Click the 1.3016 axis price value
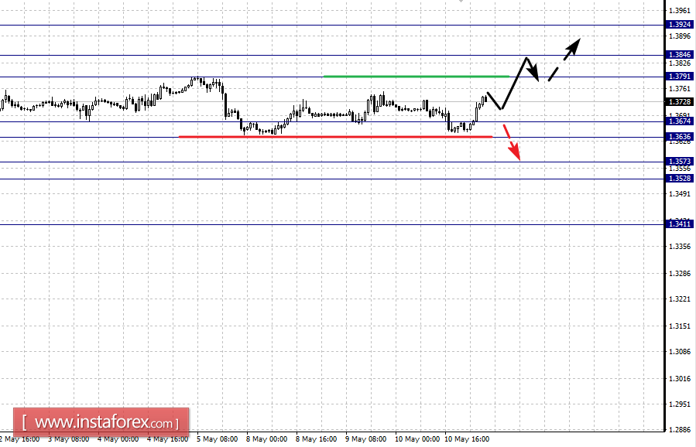This screenshot has height=447, width=696. [x=680, y=379]
